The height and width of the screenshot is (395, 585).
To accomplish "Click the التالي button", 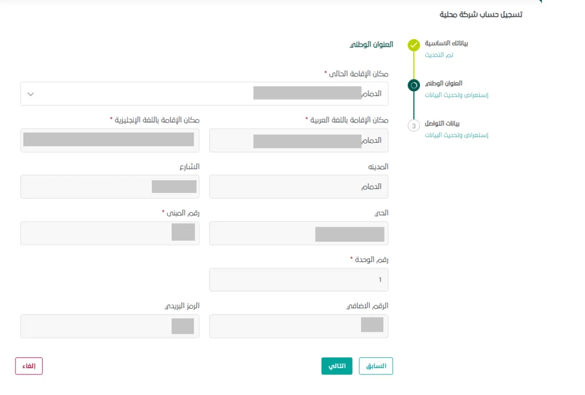I will pyautogui.click(x=336, y=366).
